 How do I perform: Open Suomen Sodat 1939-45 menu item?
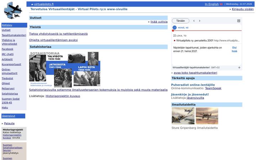(11, 101)
